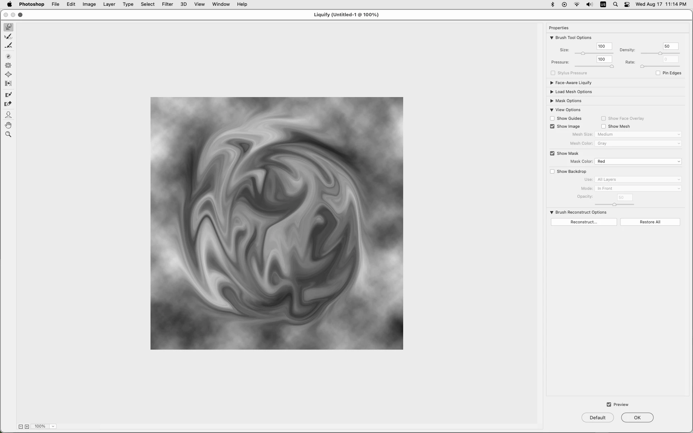Open the Mask Color dropdown

click(x=638, y=161)
